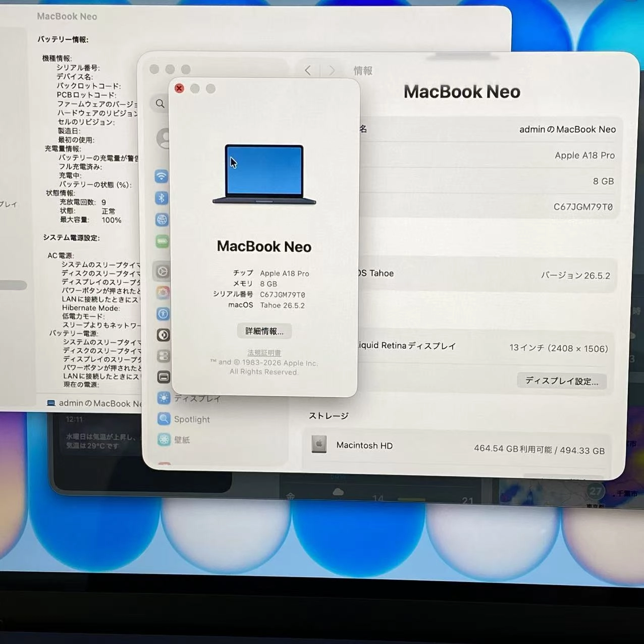This screenshot has width=644, height=644.
Task: Select the 壁紙 label in the settings sidebar
Action: [182, 440]
